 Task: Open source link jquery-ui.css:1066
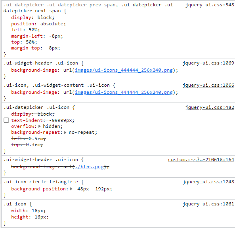208,85
